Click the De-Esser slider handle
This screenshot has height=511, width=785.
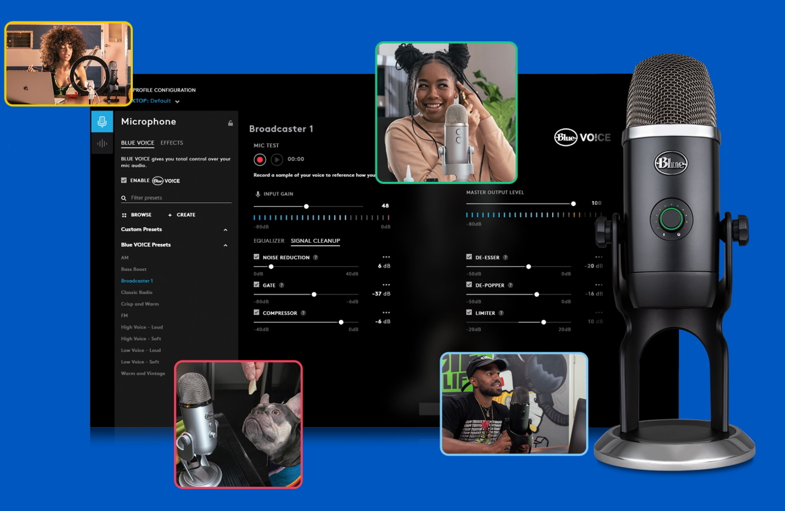click(x=529, y=266)
